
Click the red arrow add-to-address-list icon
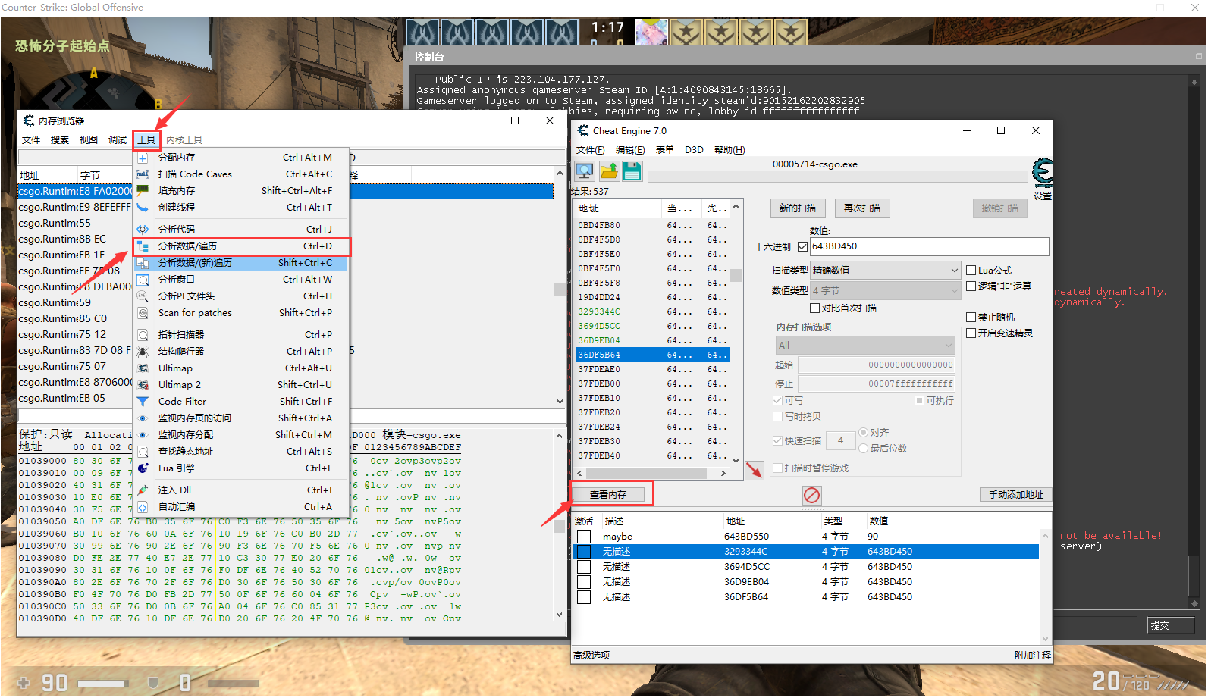755,471
